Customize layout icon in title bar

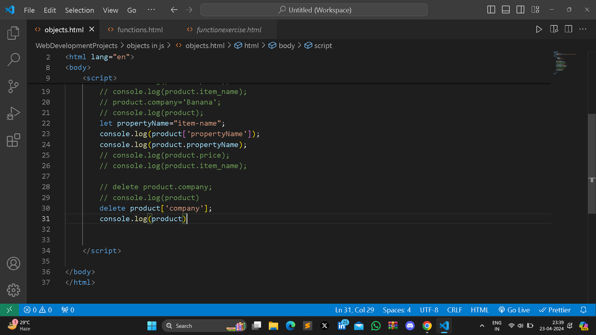click(535, 10)
